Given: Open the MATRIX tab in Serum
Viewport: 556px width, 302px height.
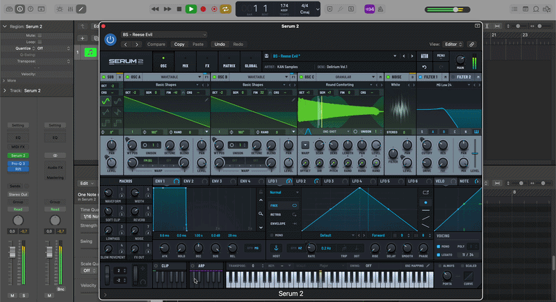Looking at the screenshot, I should [x=229, y=62].
